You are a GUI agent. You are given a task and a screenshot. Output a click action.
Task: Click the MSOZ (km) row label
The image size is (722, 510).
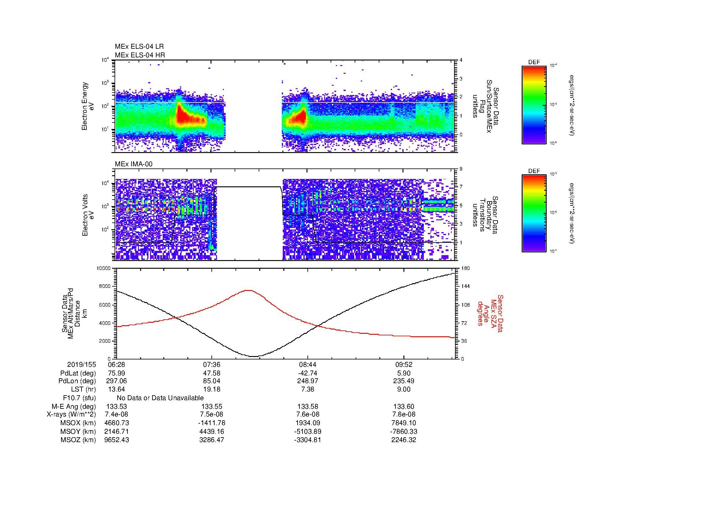point(78,440)
